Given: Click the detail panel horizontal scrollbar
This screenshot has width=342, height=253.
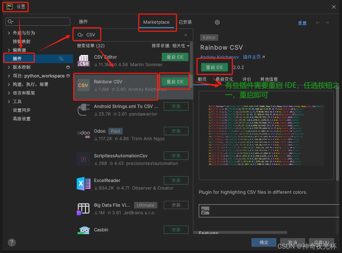Looking at the screenshot, I should tap(240, 232).
